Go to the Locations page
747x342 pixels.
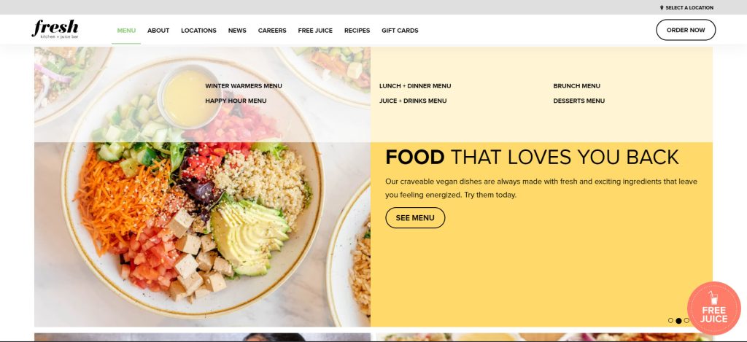[198, 31]
